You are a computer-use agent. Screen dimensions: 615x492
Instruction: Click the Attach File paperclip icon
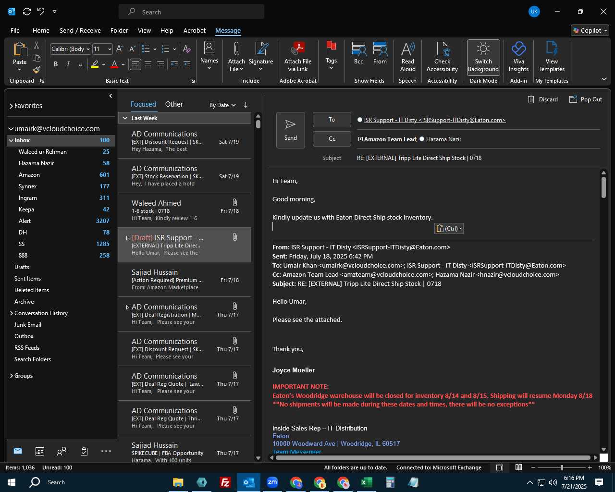tap(236, 49)
